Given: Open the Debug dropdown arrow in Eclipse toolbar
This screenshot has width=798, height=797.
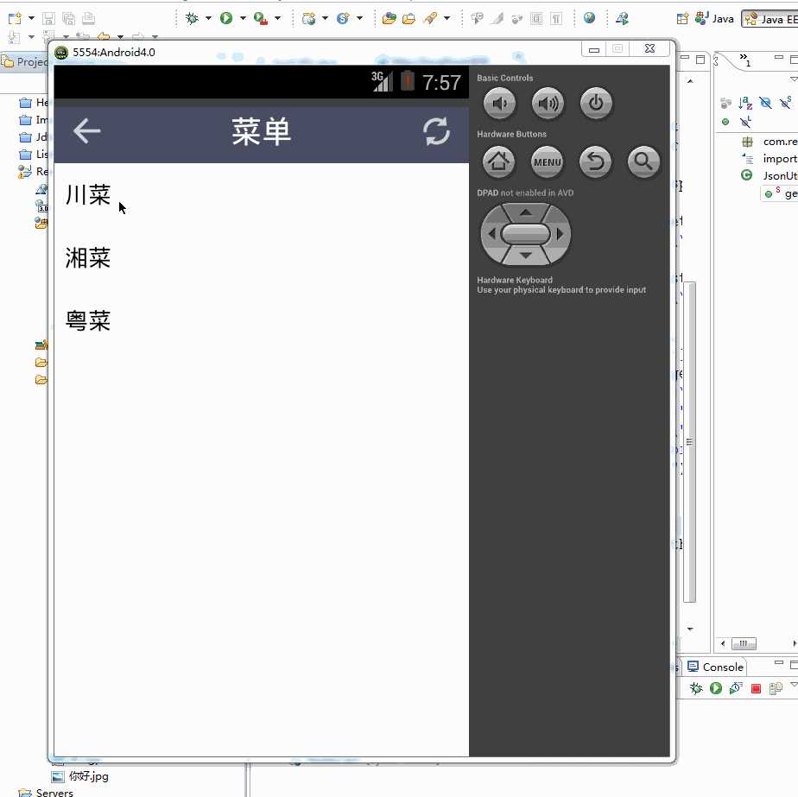Looking at the screenshot, I should [x=208, y=18].
